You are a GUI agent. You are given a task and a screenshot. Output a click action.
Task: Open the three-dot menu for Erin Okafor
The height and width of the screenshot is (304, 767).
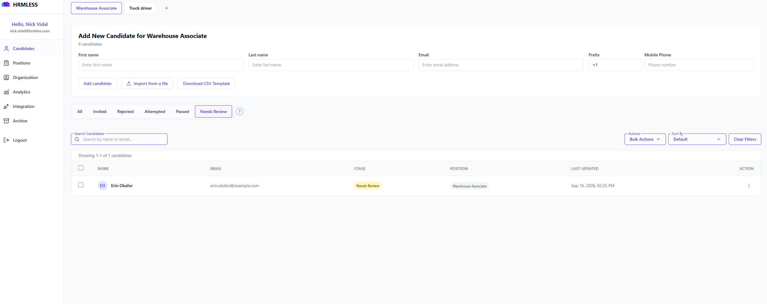[x=749, y=186]
